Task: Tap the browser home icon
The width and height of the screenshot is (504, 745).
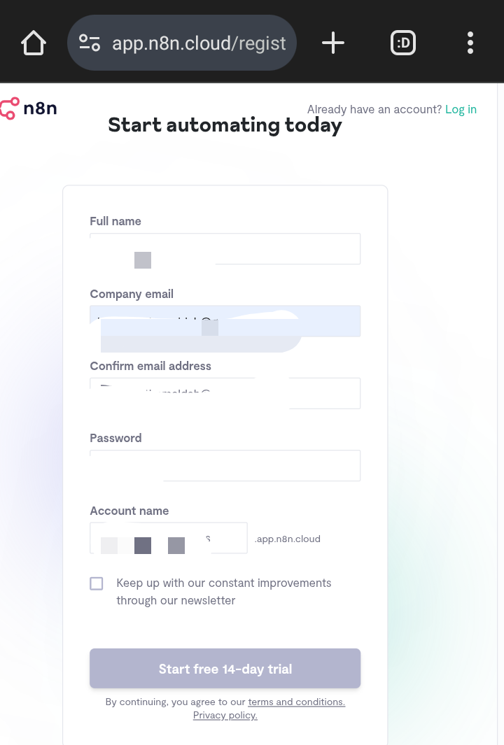Action: (34, 43)
